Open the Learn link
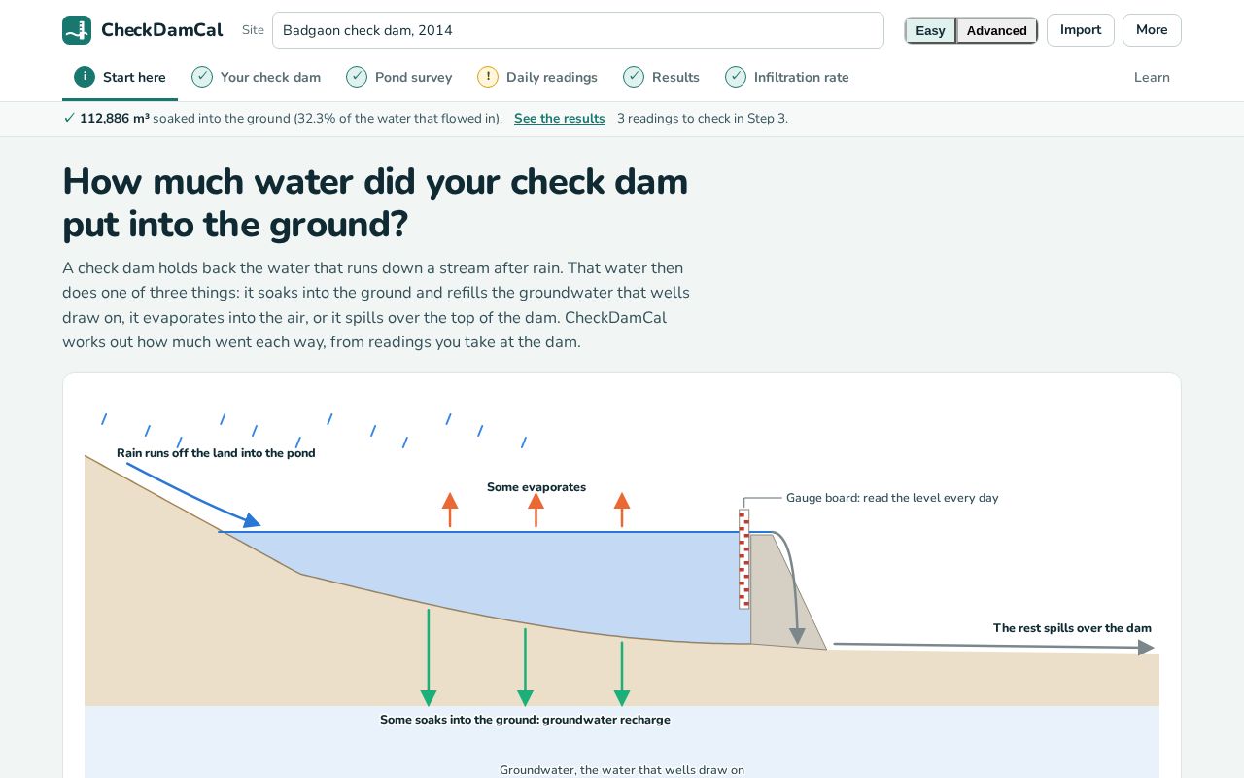 point(1152,77)
